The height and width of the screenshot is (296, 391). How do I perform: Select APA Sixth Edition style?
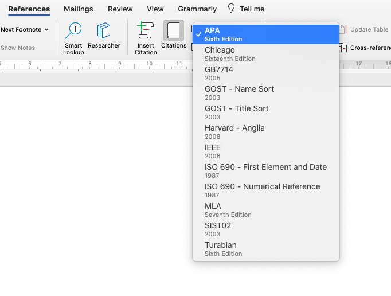pos(266,34)
